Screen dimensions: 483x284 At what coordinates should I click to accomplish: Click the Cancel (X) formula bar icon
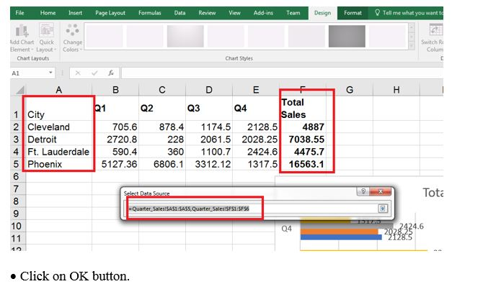pos(78,73)
